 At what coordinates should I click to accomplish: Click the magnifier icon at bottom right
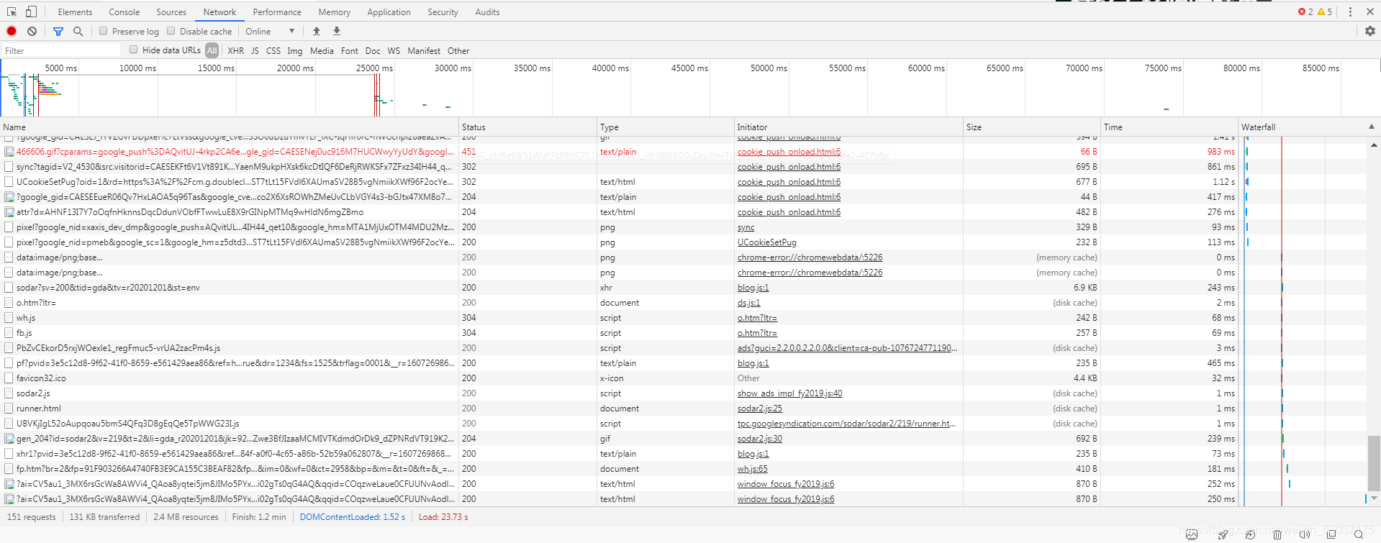coord(1359,534)
